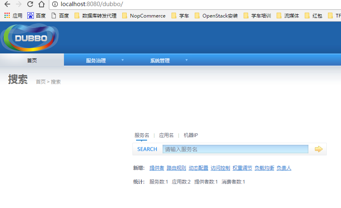This screenshot has width=341, height=208.
Task: Open the 学车 bookmark folder
Action: (180, 15)
